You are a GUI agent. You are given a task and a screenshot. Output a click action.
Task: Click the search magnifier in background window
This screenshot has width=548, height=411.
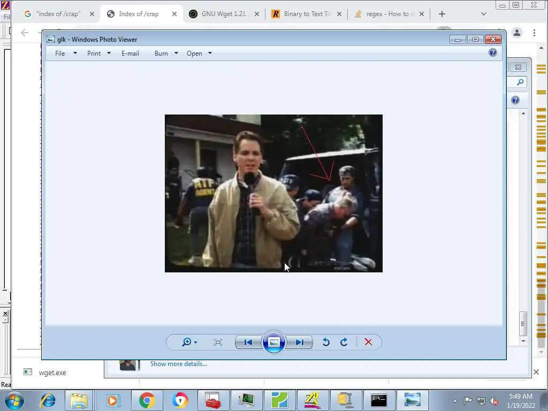[x=520, y=82]
